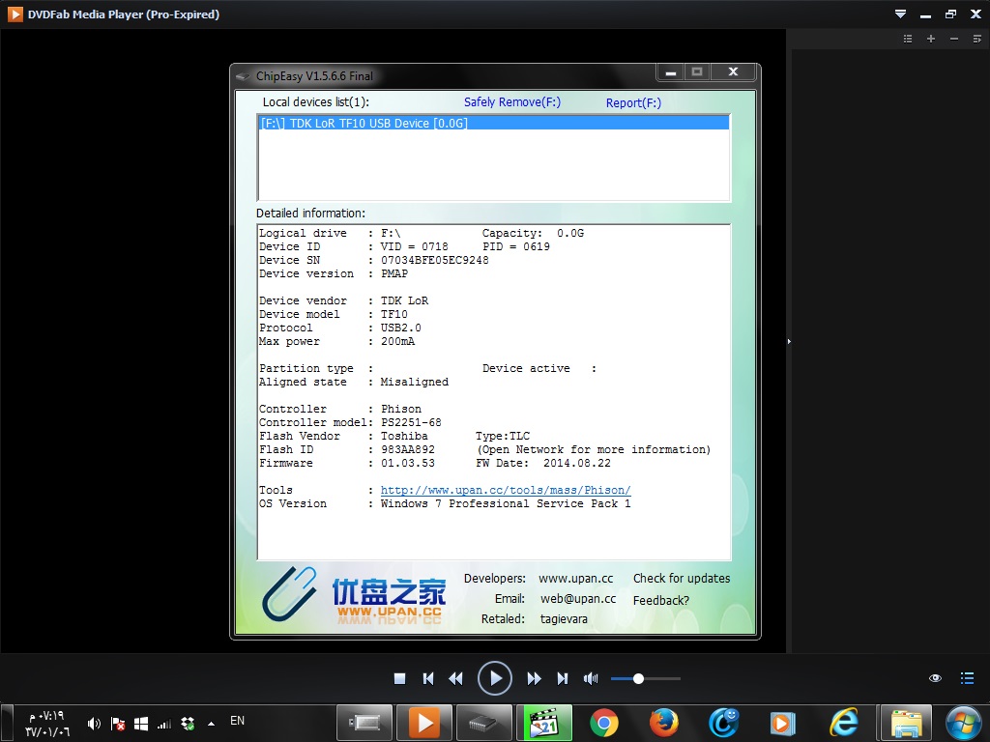Skip to previous track
This screenshot has width=990, height=742.
pyautogui.click(x=428, y=679)
